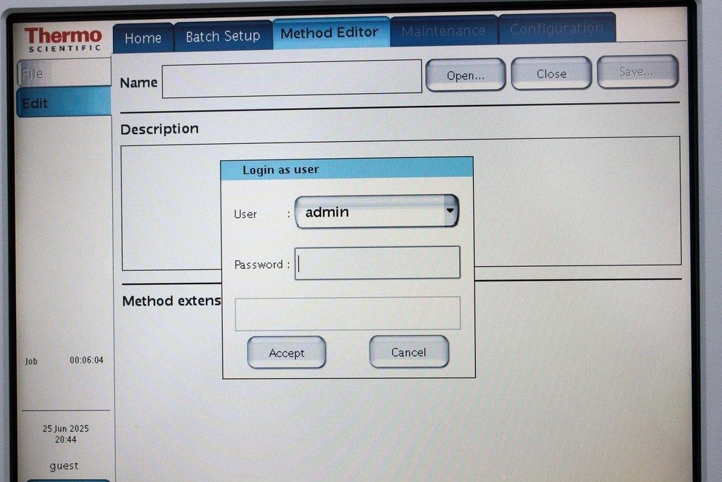Click the empty message box below Password
722x482 pixels.
[x=347, y=313]
